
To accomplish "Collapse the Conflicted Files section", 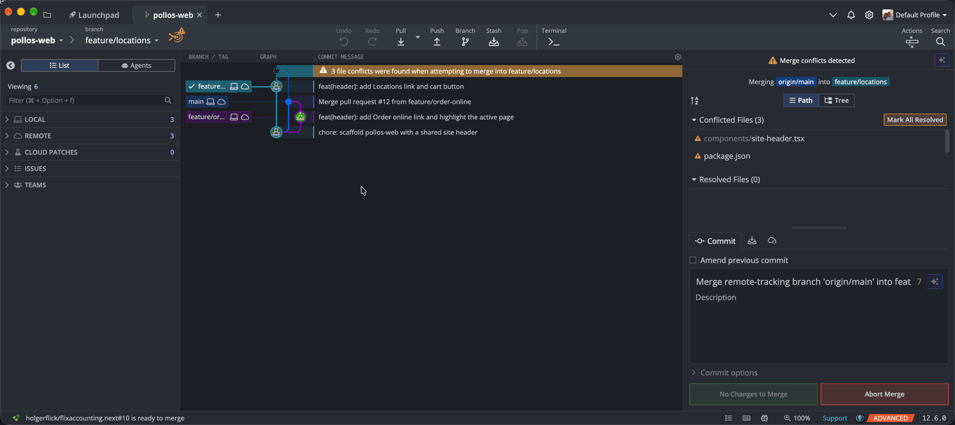I will click(x=694, y=120).
